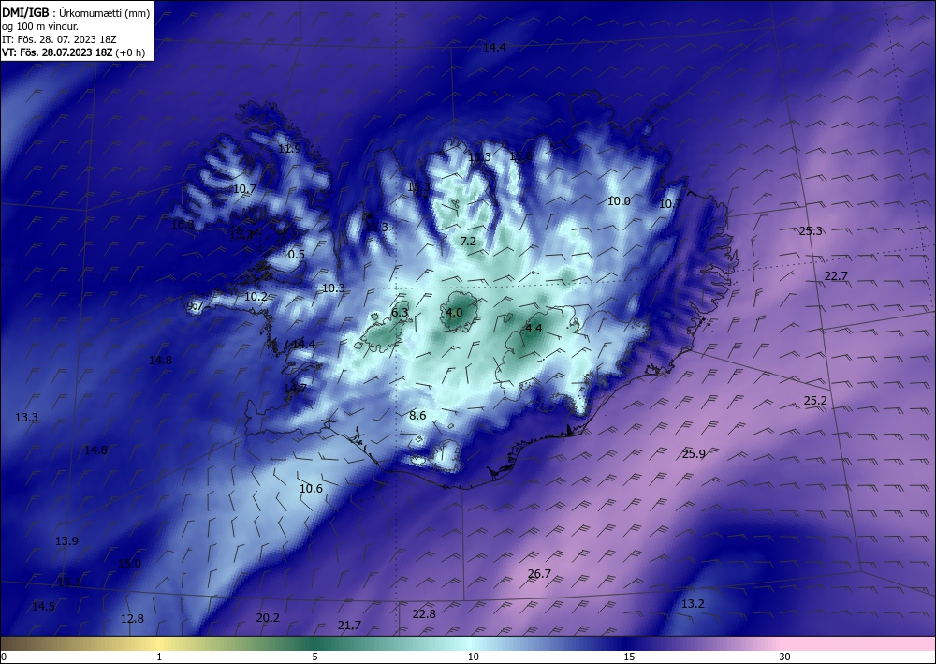Click the 9.7 value at the peninsula tip

tap(196, 306)
